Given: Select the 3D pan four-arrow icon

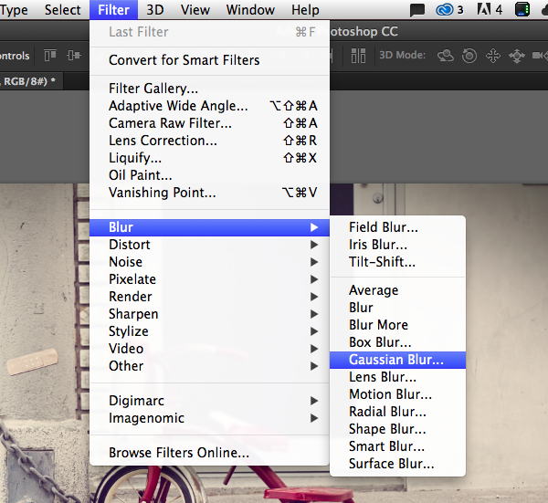Looking at the screenshot, I should 493,56.
